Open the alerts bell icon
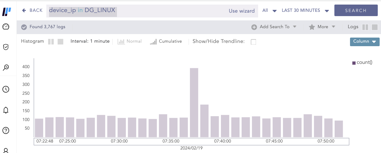The height and width of the screenshot is (153, 381). point(6,110)
